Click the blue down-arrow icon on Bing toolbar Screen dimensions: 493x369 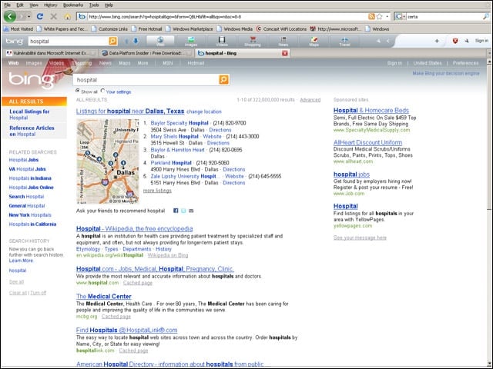(x=136, y=41)
